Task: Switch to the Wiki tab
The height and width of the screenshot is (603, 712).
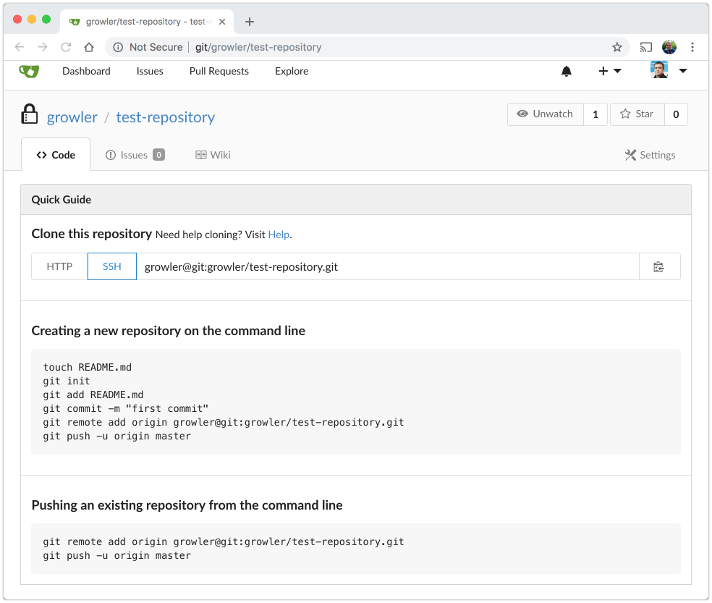Action: pyautogui.click(x=212, y=155)
